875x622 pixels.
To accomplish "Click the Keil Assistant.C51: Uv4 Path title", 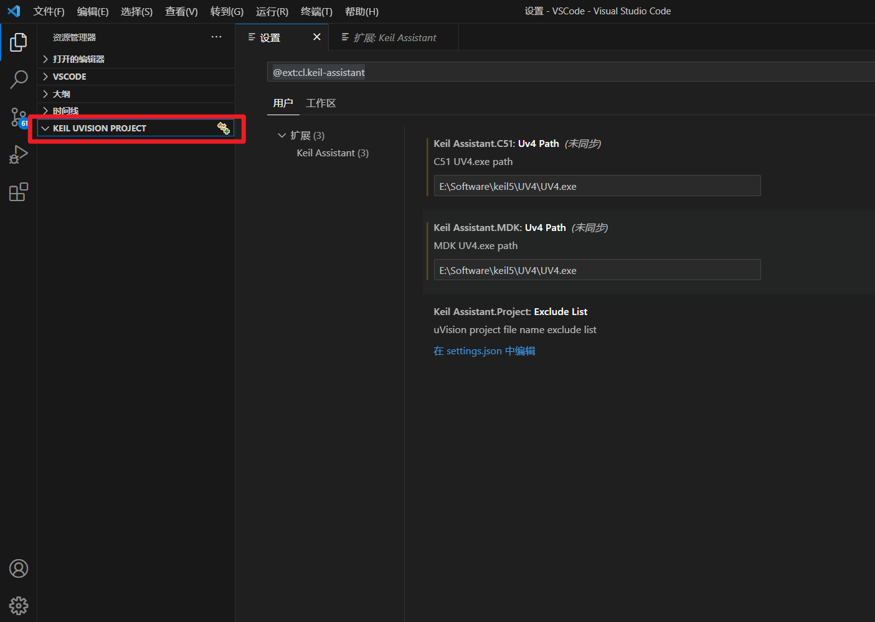I will pyautogui.click(x=496, y=144).
